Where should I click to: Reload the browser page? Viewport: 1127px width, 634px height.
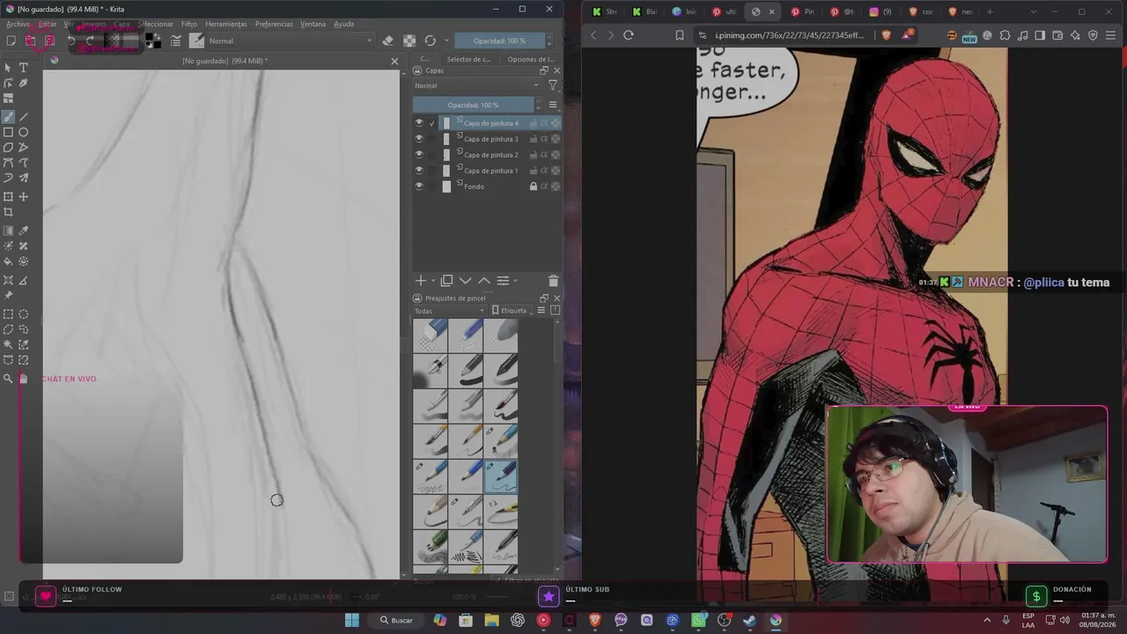629,35
